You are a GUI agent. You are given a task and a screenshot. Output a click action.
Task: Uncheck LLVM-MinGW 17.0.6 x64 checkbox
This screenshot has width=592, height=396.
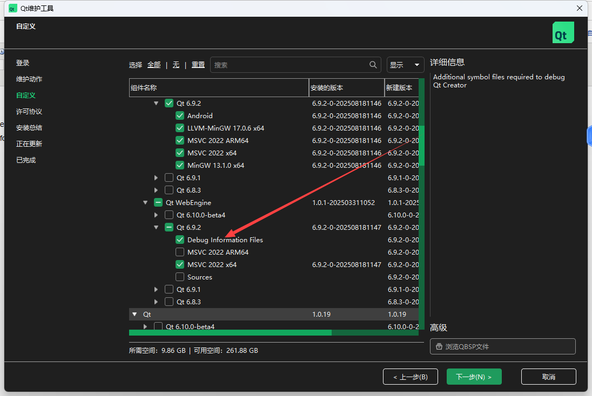point(180,128)
